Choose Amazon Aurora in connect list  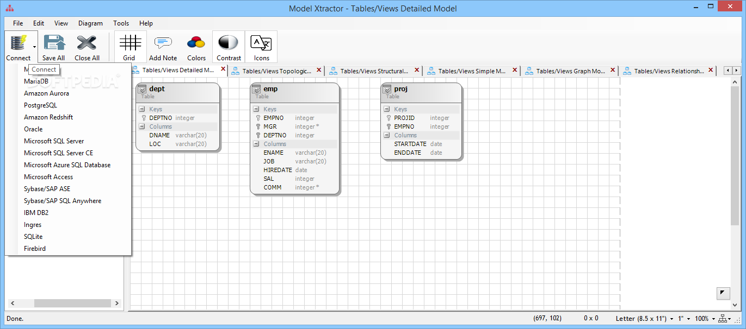(x=68, y=93)
